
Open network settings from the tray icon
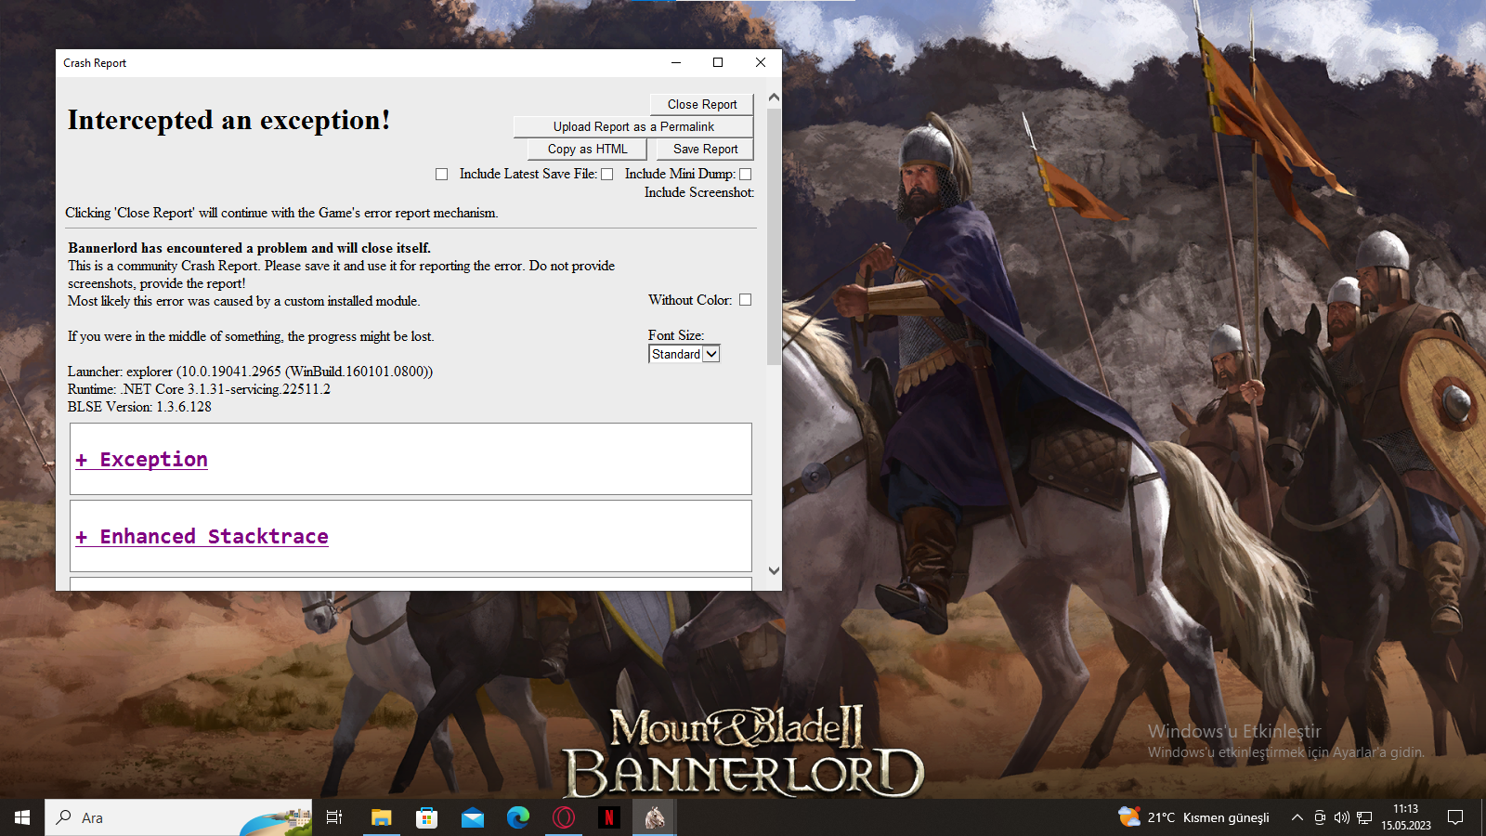coord(1364,817)
